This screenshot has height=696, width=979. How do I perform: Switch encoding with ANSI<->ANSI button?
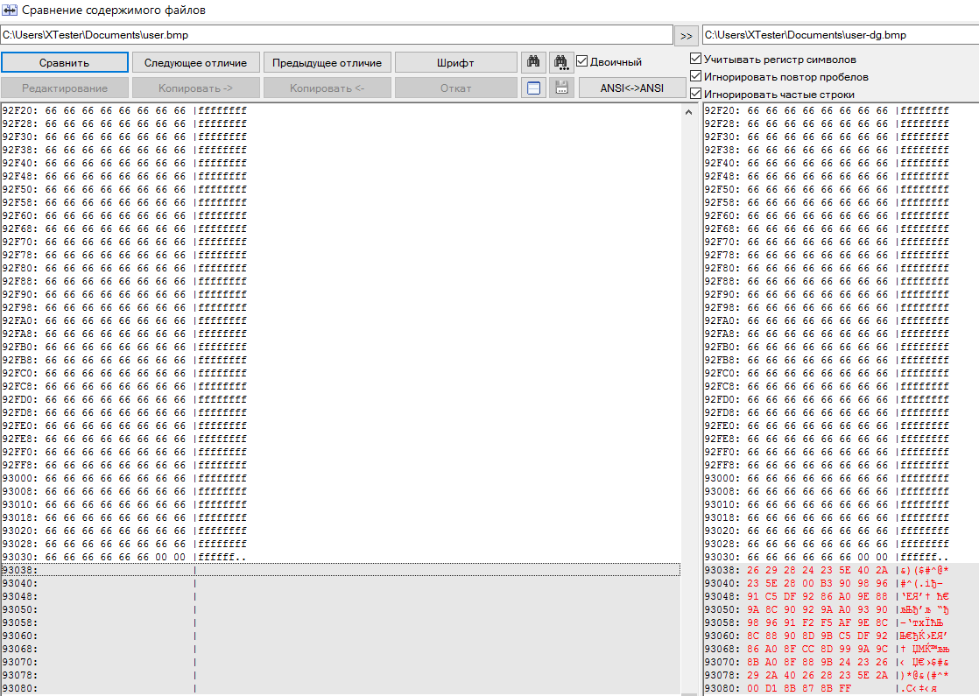tap(631, 88)
